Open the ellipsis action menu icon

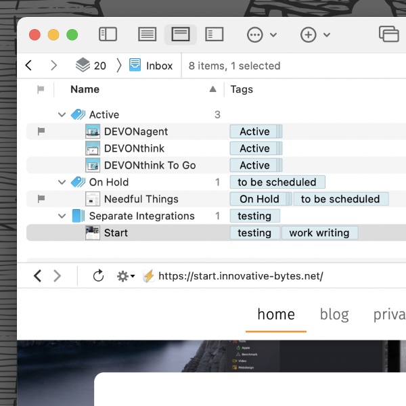255,35
